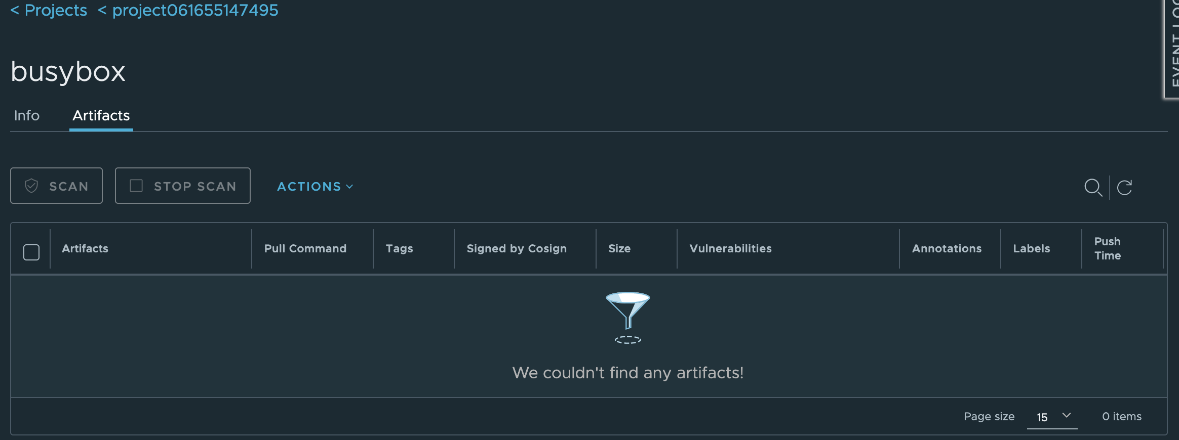The width and height of the screenshot is (1179, 440).
Task: Switch to the Artifacts tab
Action: pyautogui.click(x=101, y=116)
